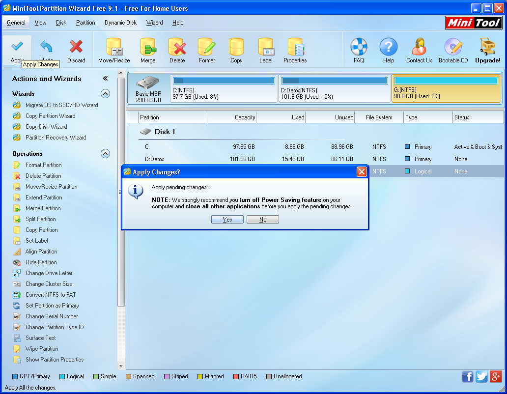Viewport: 507px width, 394px height.
Task: Collapse the Wizards section
Action: click(x=105, y=93)
